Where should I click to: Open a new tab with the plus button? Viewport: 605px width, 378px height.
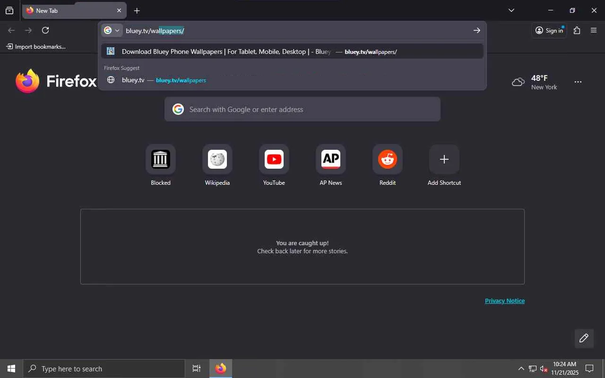point(137,10)
